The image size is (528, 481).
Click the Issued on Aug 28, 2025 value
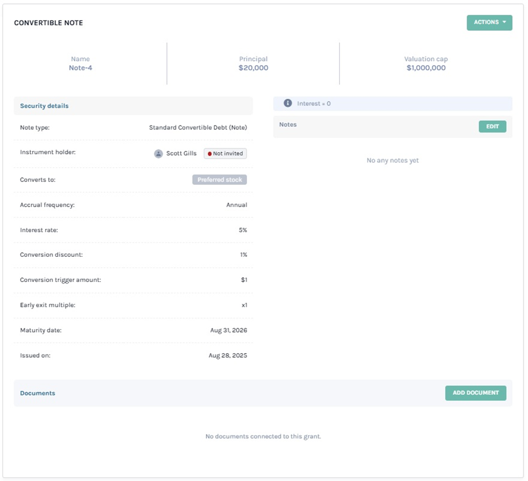coord(228,355)
